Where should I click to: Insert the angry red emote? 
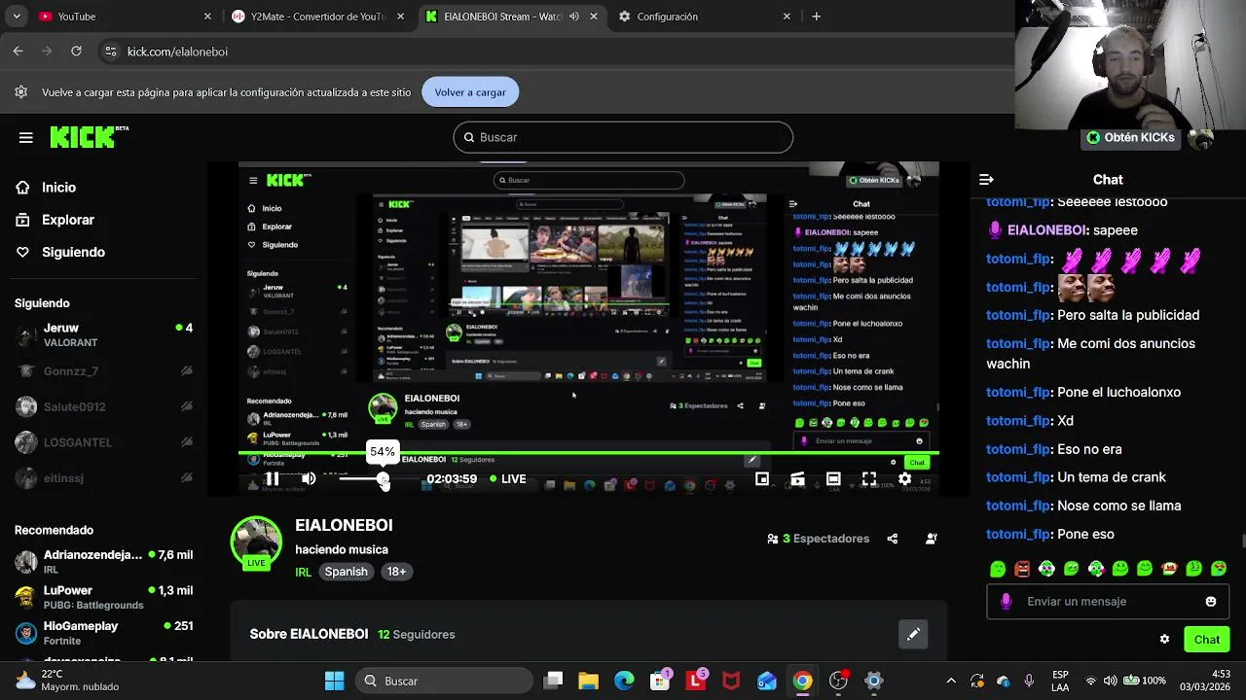1022,568
